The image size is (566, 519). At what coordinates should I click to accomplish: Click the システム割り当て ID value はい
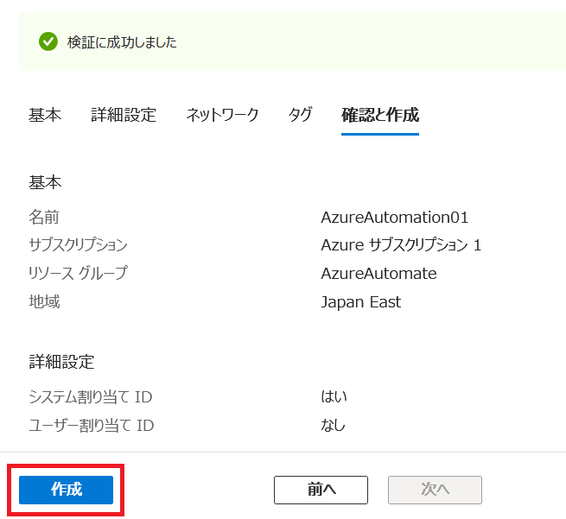[x=334, y=396]
